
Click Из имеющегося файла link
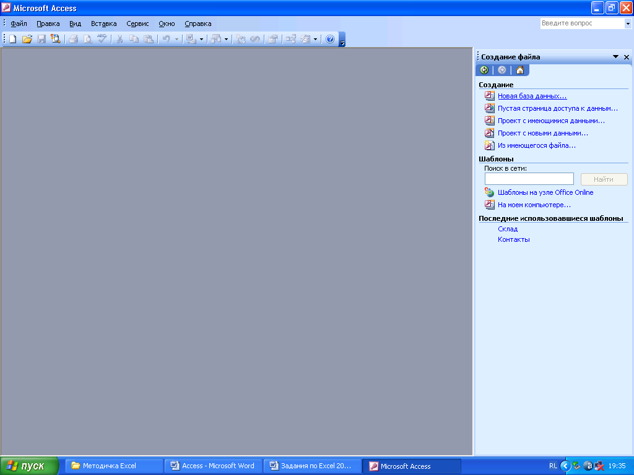point(537,145)
